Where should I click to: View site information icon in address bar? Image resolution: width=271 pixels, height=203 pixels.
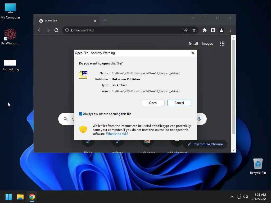pyautogui.click(x=67, y=30)
